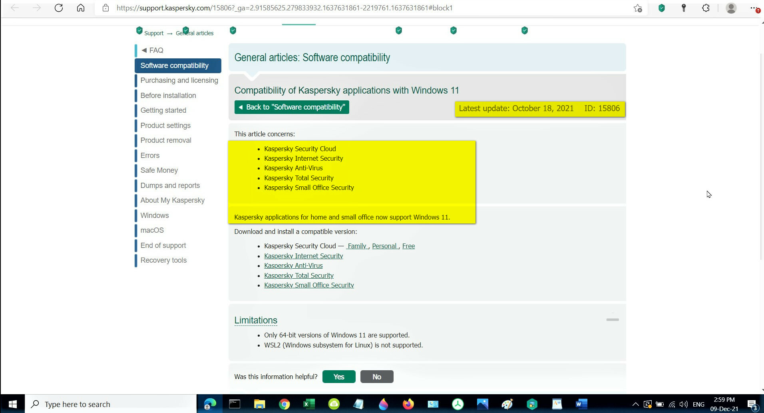Show hidden system tray icons
The width and height of the screenshot is (764, 413).
pyautogui.click(x=635, y=404)
